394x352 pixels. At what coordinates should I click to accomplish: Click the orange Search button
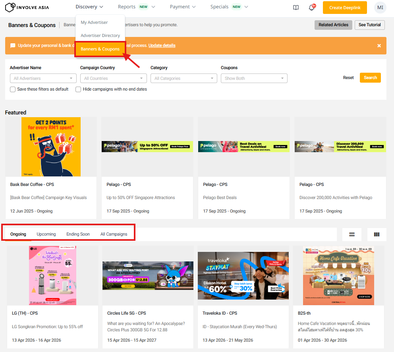pyautogui.click(x=370, y=77)
